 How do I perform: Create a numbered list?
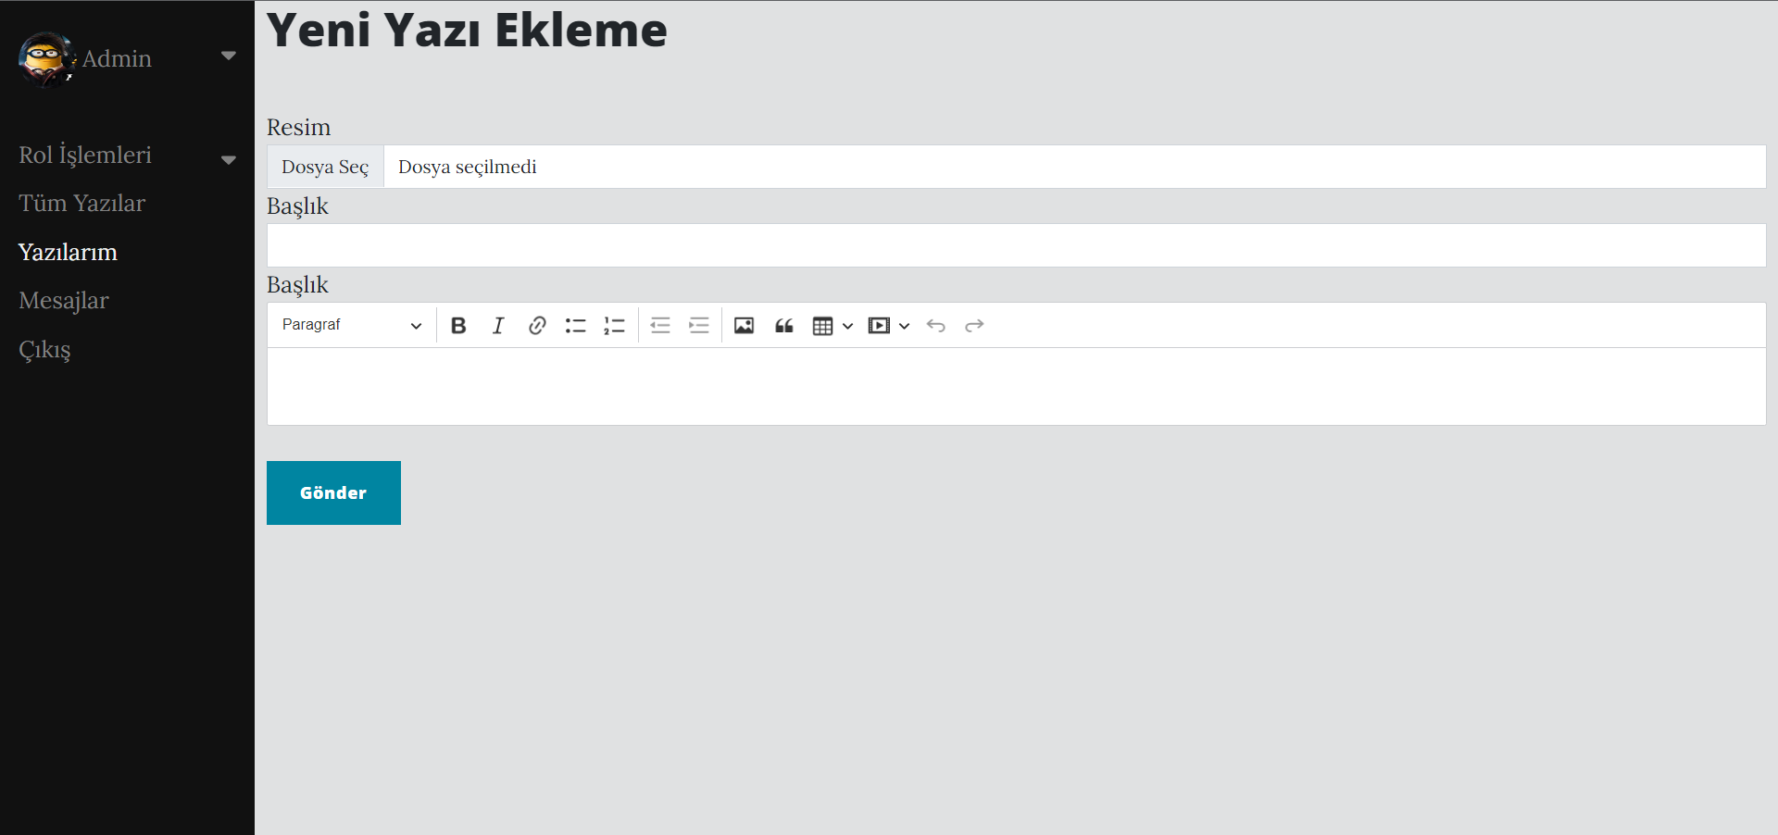tap(615, 325)
